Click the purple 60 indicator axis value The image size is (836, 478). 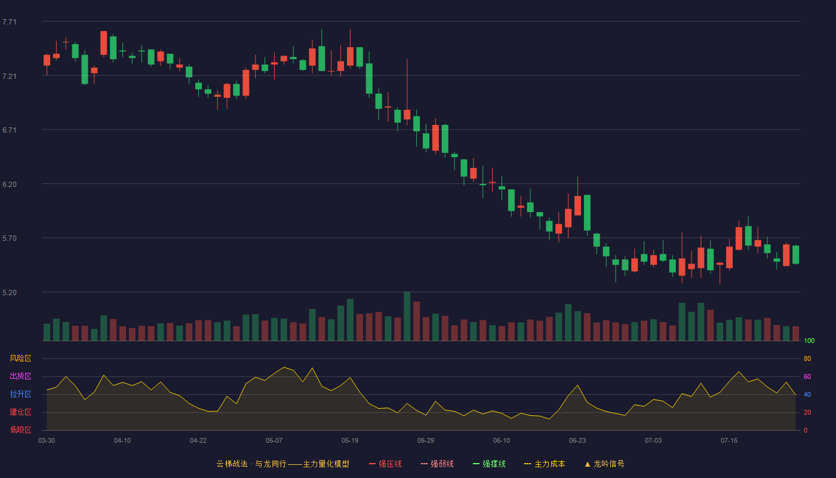pyautogui.click(x=807, y=377)
